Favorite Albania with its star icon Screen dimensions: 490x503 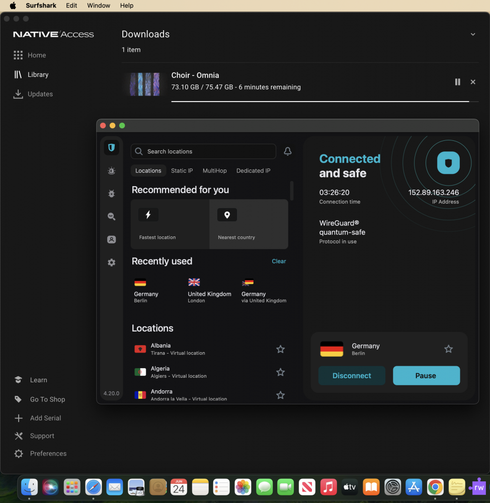pyautogui.click(x=280, y=349)
